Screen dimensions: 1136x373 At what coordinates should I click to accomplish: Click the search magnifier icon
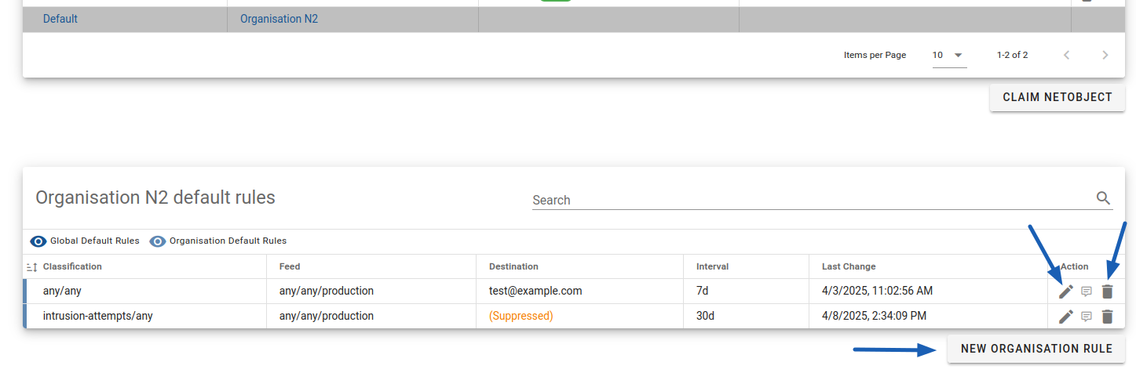(x=1104, y=198)
